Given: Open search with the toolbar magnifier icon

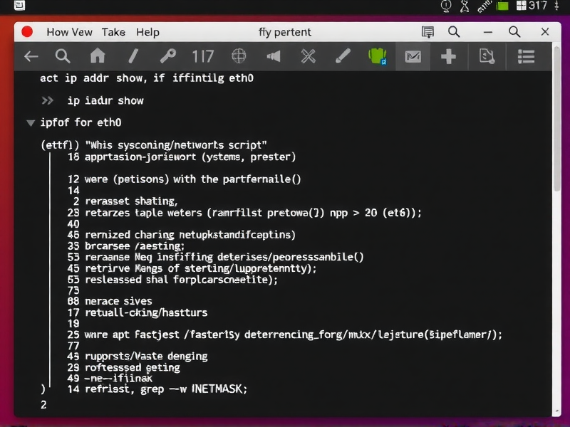Looking at the screenshot, I should pyautogui.click(x=63, y=57).
